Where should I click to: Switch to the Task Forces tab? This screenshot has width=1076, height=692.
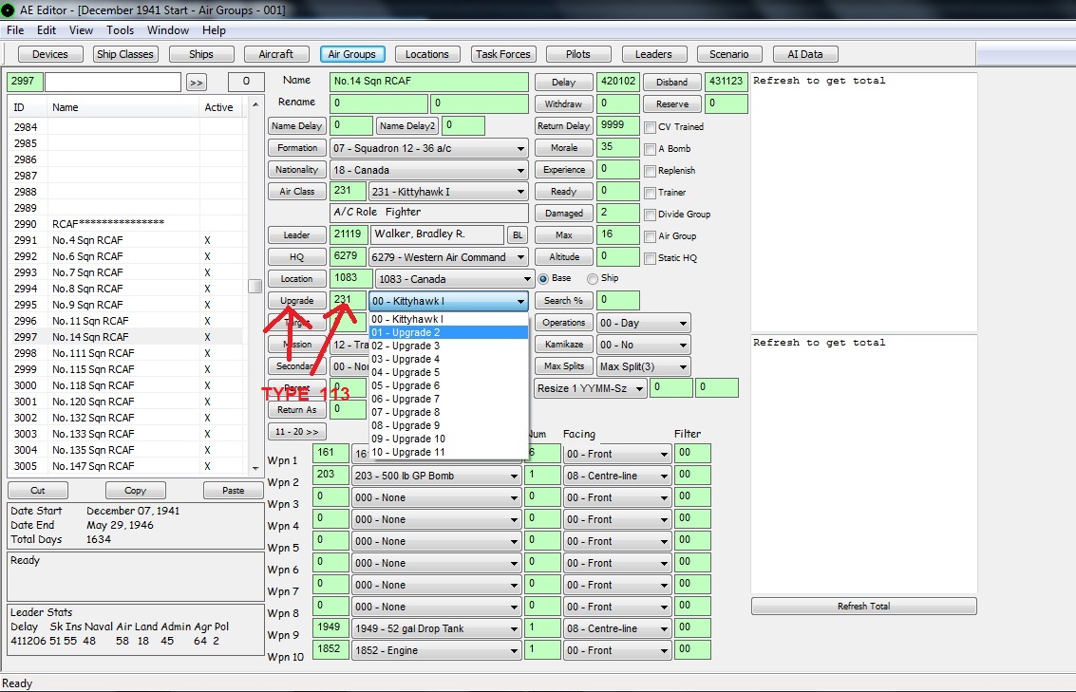503,54
